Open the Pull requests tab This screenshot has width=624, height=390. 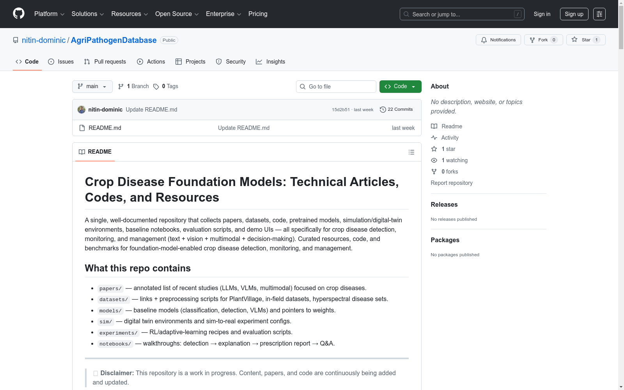point(105,62)
